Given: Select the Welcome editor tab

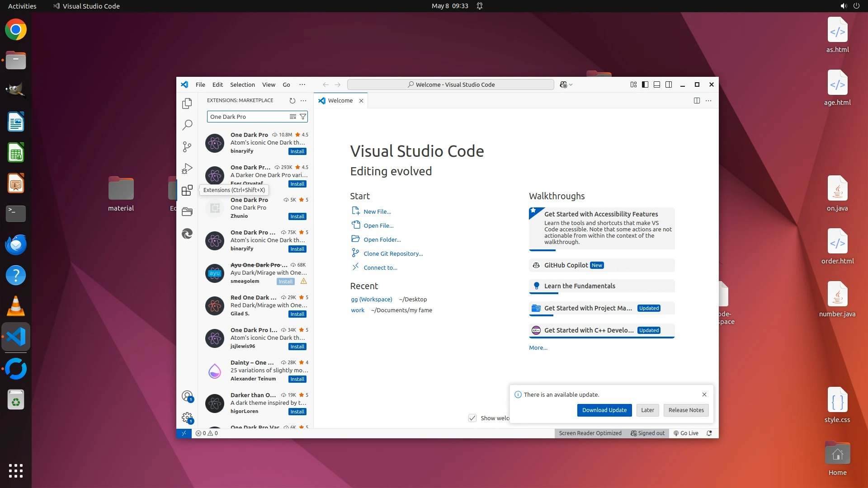Looking at the screenshot, I should (340, 101).
